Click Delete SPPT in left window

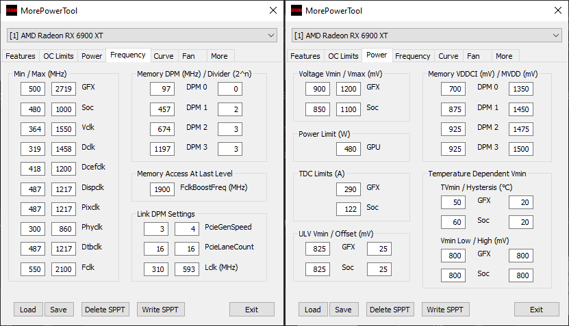tap(105, 310)
